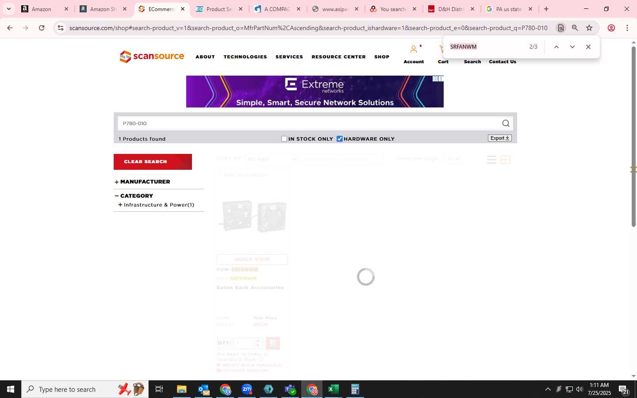Switch to grid view layout
637x398 pixels.
click(506, 160)
